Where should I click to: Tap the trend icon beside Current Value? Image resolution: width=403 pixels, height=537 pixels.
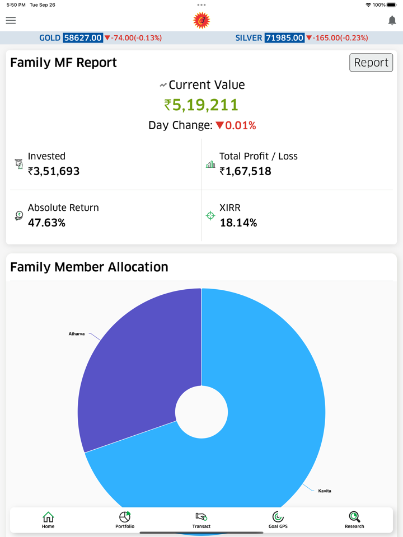coord(163,86)
